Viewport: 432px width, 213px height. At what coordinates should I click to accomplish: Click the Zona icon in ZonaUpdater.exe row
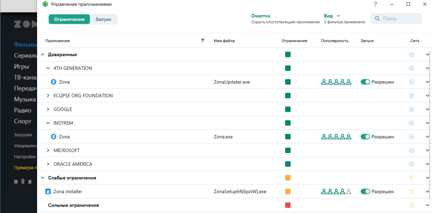point(54,82)
